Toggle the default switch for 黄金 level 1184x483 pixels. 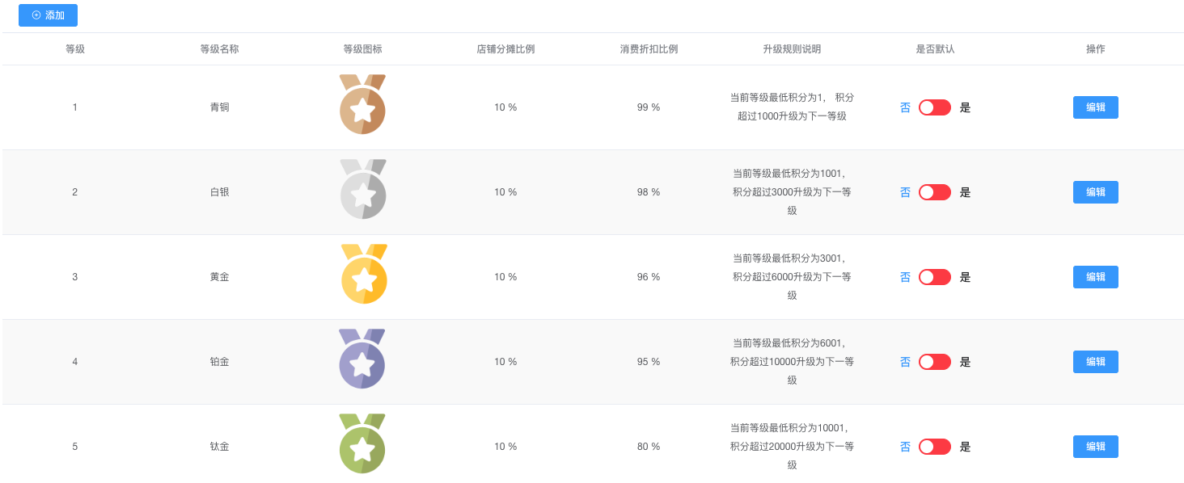point(934,277)
